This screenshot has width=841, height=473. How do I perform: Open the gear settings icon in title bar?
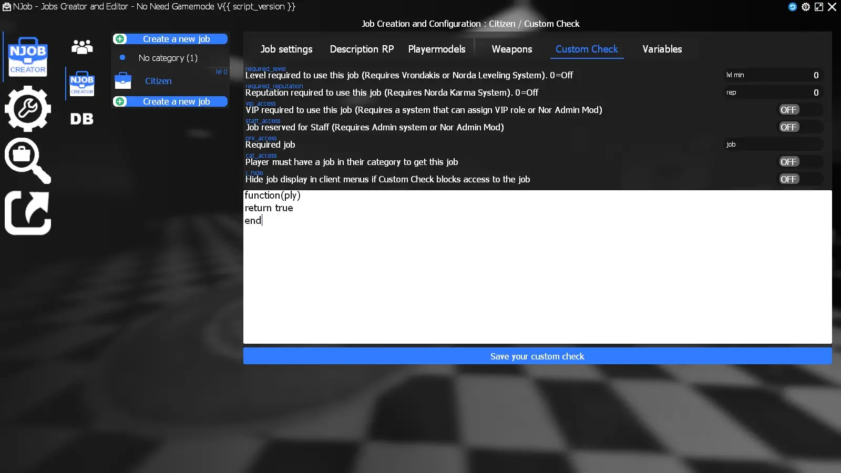[806, 7]
